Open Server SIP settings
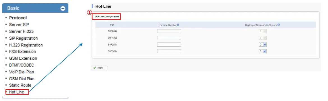This screenshot has width=328, height=101. (19, 25)
